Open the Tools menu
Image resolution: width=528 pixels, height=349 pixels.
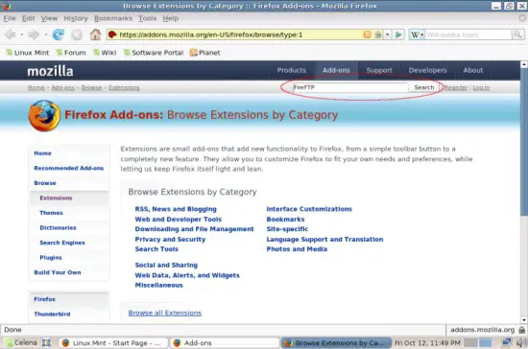(x=148, y=18)
